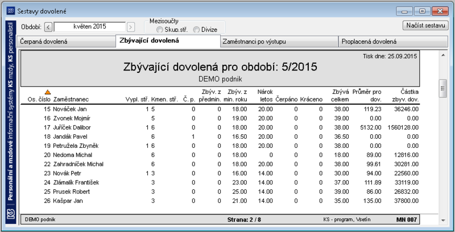This screenshot has height=232, width=455.
Task: Click the Tisk dne: 25.09.2015 date
Action: coord(390,56)
